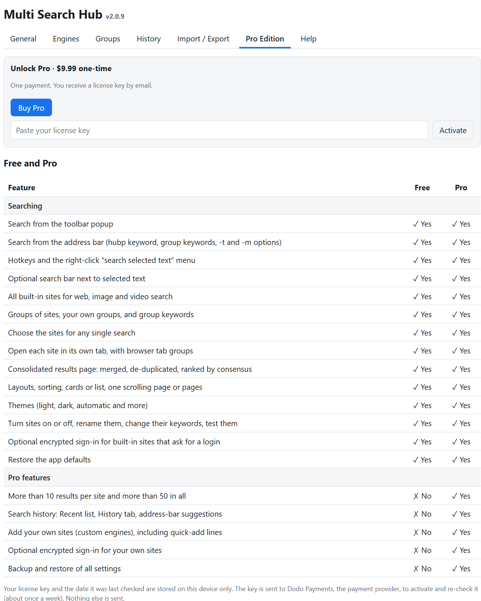Open the Groups tab
The height and width of the screenshot is (601, 481).
click(108, 39)
